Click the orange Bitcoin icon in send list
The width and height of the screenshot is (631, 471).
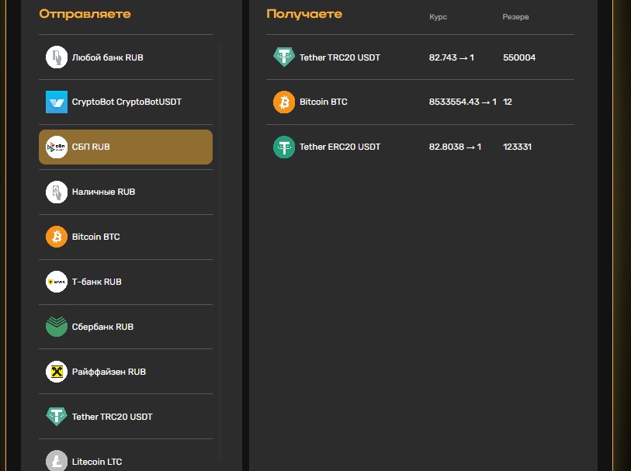57,237
